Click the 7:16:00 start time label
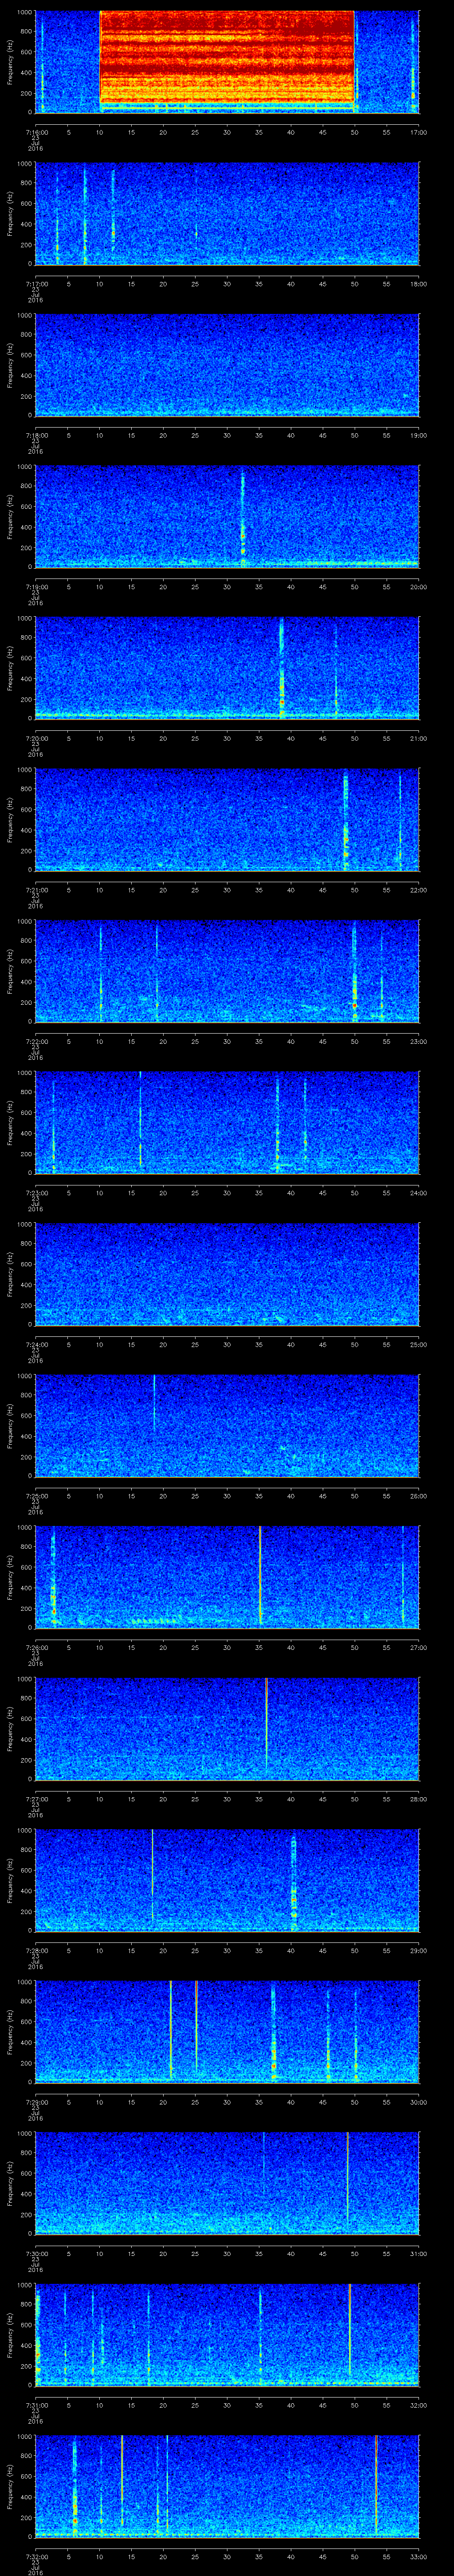This screenshot has width=454, height=2576. coord(36,132)
